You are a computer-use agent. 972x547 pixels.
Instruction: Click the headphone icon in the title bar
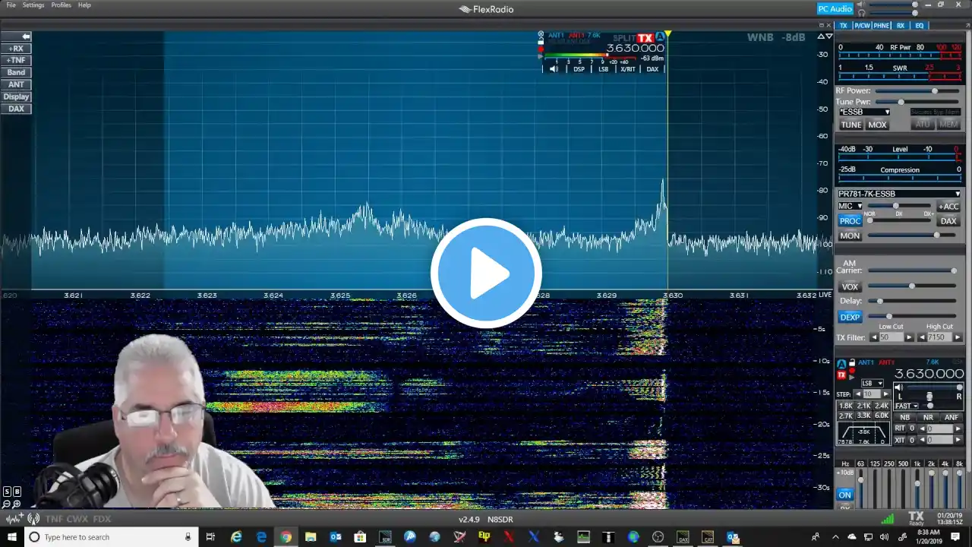pyautogui.click(x=861, y=13)
